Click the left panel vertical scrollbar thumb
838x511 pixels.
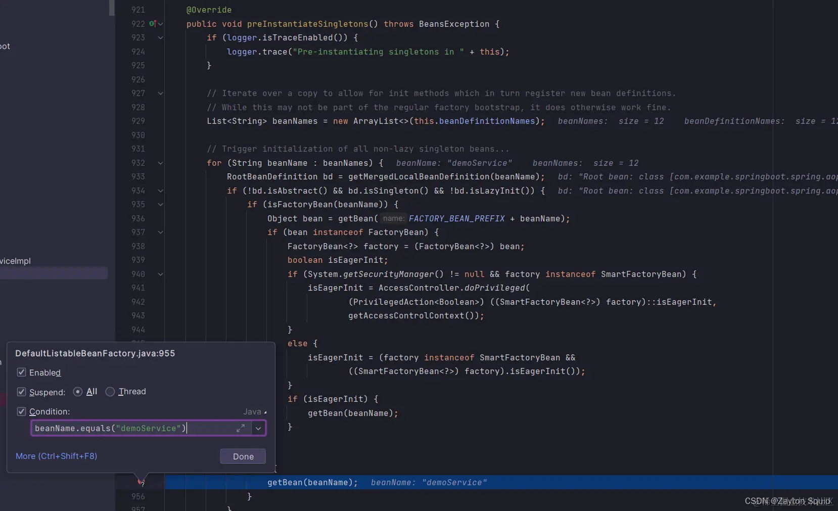click(x=112, y=8)
